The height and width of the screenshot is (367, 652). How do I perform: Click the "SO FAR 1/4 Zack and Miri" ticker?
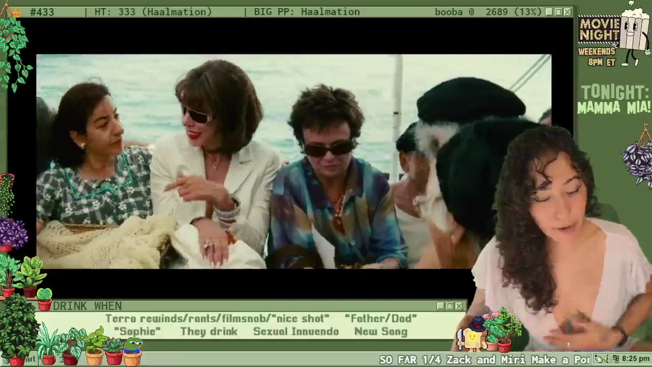[485, 360]
